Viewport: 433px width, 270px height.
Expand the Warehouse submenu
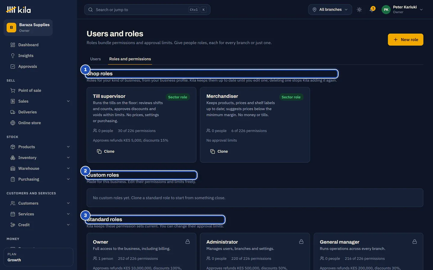(x=68, y=168)
